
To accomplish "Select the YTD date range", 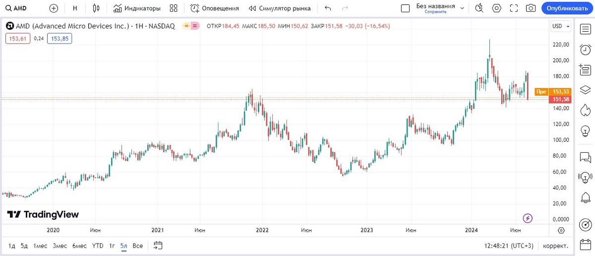I will pyautogui.click(x=98, y=246).
